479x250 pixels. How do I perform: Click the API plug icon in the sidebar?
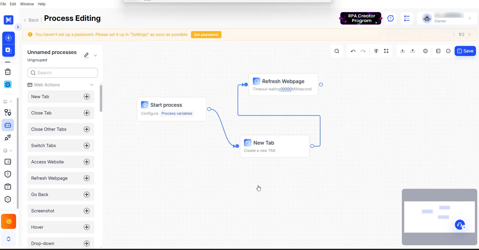click(8, 138)
